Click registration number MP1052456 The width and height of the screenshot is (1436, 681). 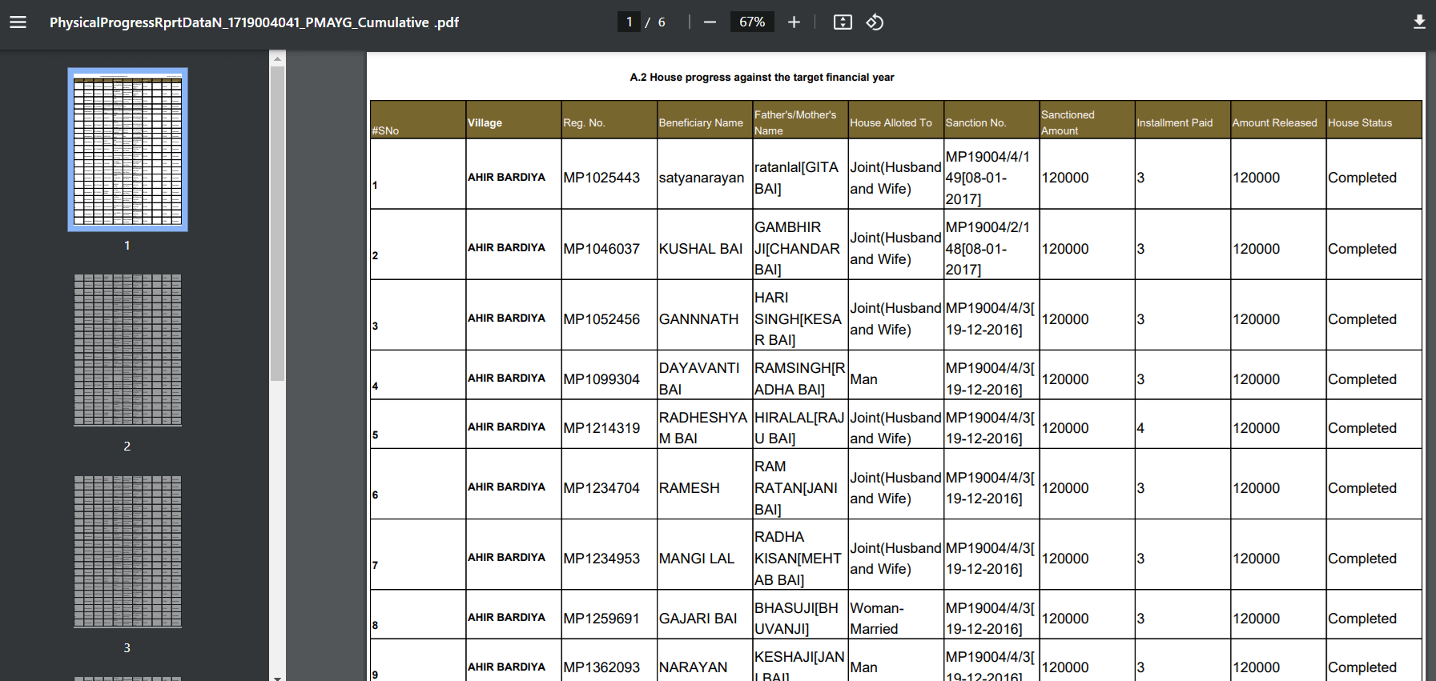point(601,319)
